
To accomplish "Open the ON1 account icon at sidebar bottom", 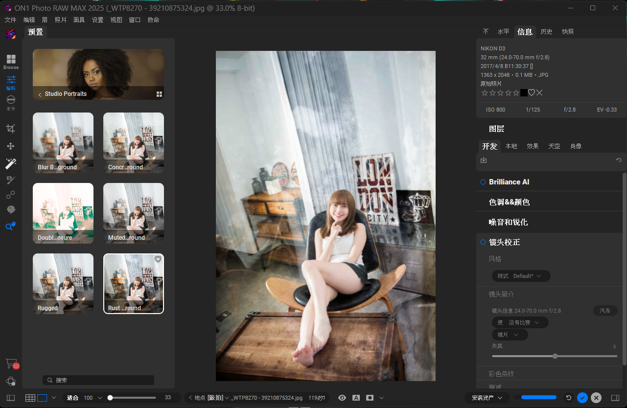I will point(11,381).
